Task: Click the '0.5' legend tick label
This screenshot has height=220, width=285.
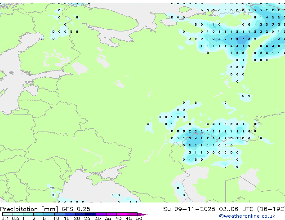Action: coord(15,218)
